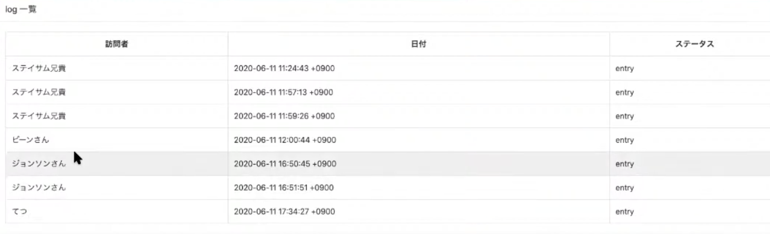
Task: Select visitor name てつ
Action: 20,211
